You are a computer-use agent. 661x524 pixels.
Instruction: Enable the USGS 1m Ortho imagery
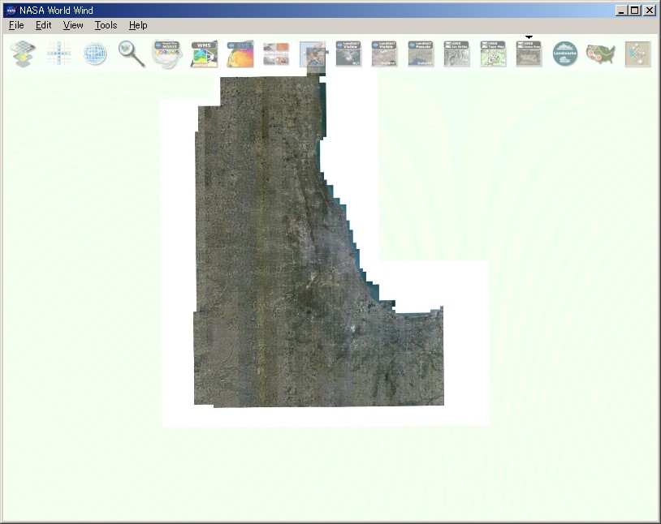[456, 53]
